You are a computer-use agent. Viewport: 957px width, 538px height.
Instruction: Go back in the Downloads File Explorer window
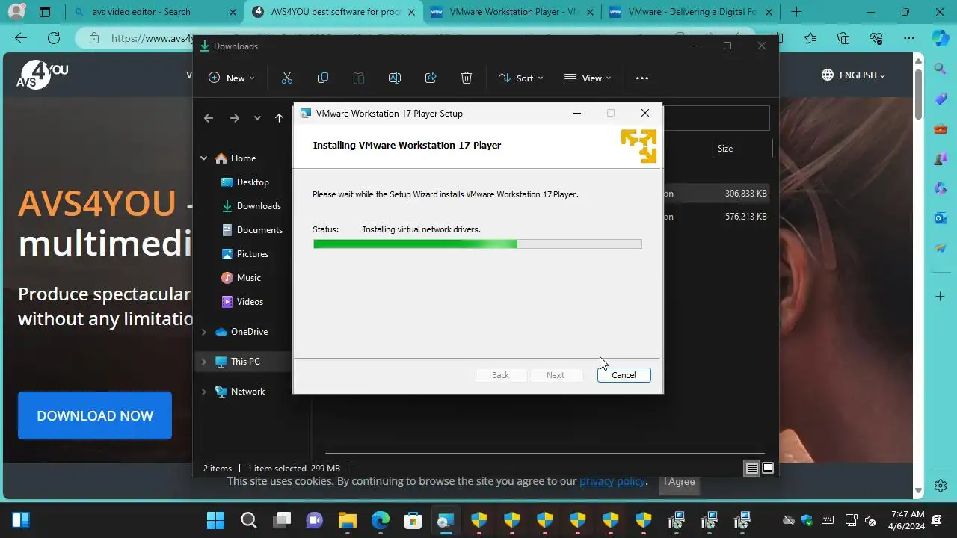coord(209,118)
